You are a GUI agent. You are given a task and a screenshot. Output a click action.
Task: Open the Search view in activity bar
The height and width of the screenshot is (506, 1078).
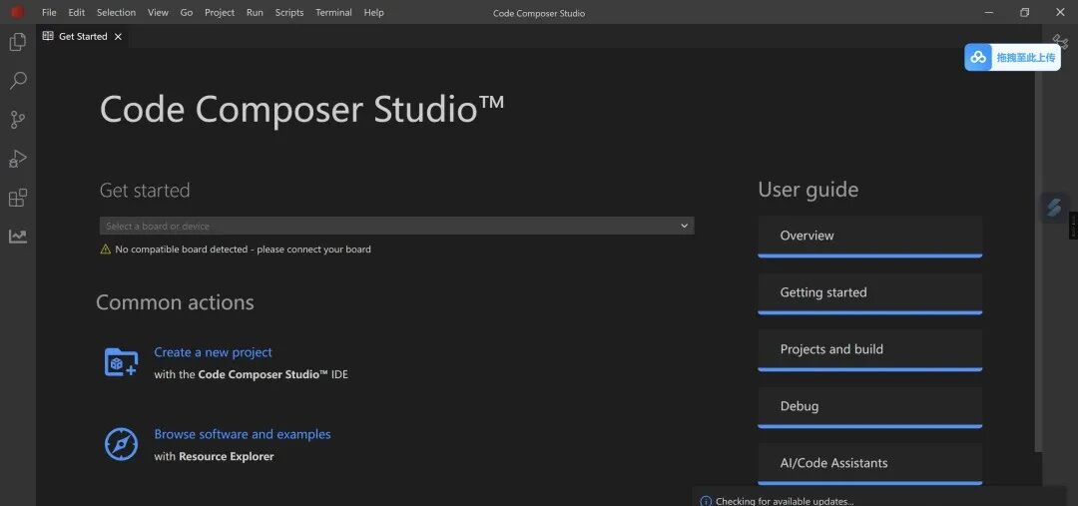18,81
